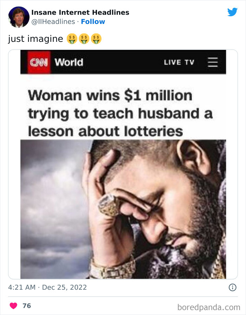Select the World section label

coord(69,62)
